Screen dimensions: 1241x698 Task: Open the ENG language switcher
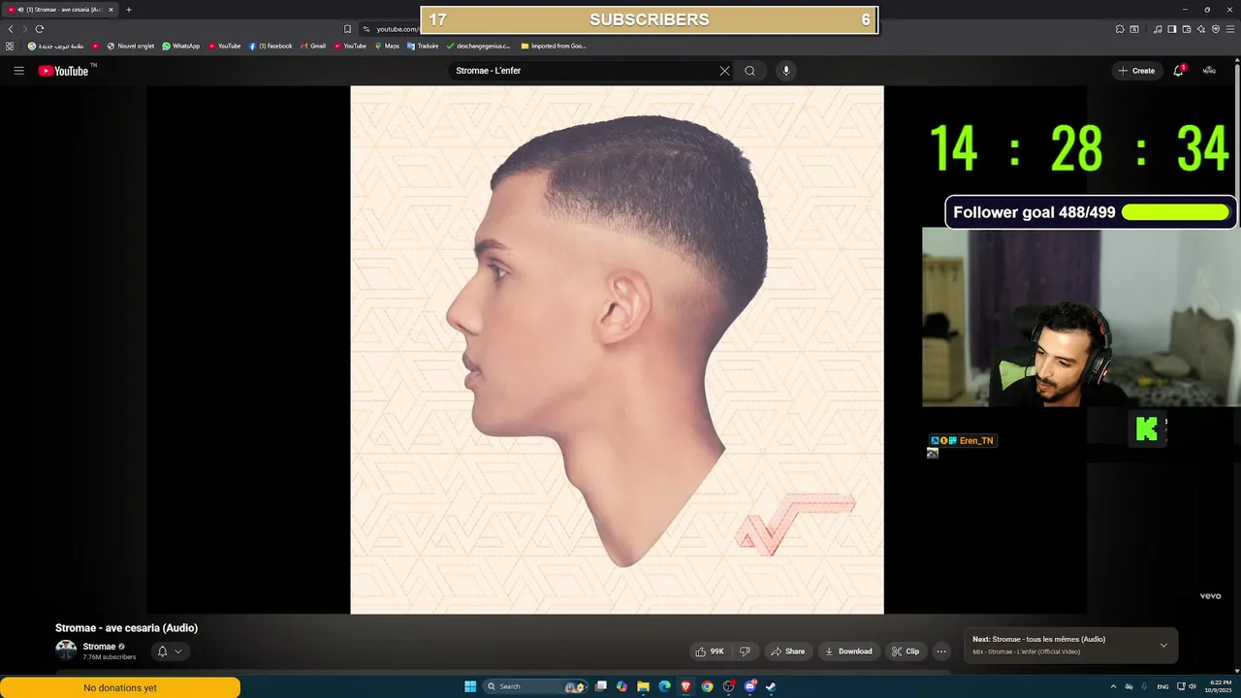tap(1162, 686)
